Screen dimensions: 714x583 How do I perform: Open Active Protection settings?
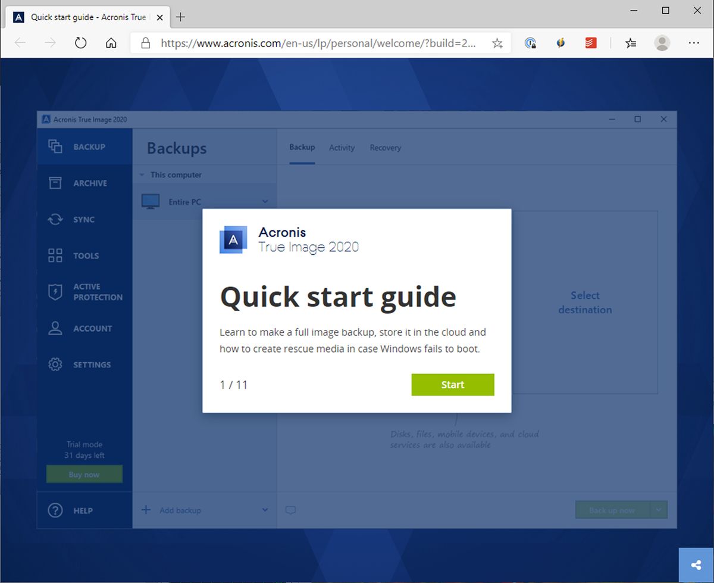pyautogui.click(x=84, y=292)
